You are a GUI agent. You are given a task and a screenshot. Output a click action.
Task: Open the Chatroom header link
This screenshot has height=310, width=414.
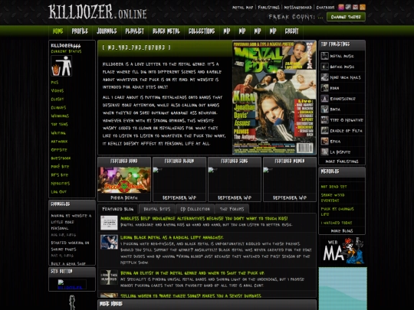coord(325,7)
